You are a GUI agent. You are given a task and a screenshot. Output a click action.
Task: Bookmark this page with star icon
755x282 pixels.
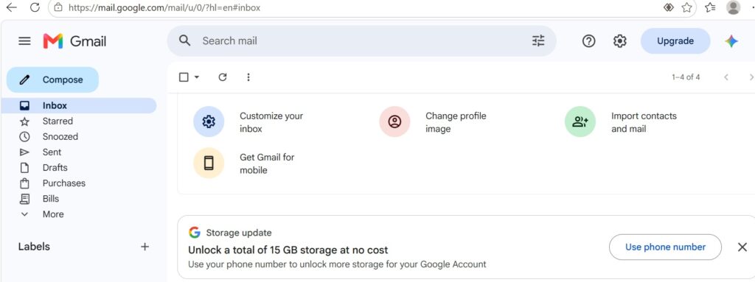pos(686,7)
